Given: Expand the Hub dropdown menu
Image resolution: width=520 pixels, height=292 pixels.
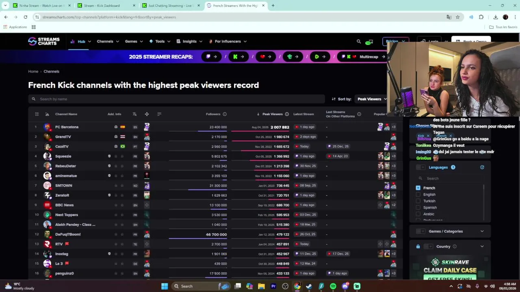Looking at the screenshot, I should tap(81, 41).
